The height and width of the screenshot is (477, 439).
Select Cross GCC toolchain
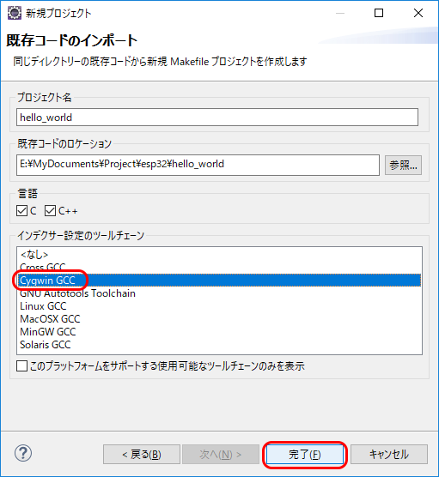point(219,267)
